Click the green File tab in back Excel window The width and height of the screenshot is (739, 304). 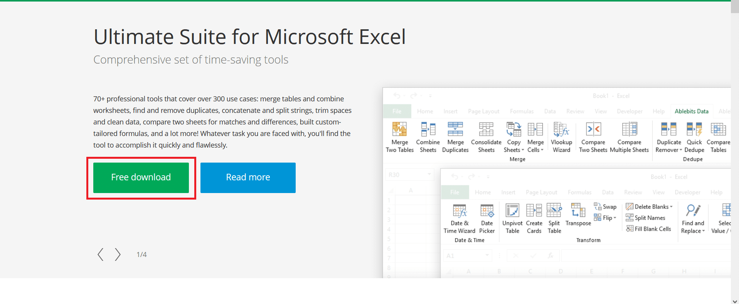click(x=397, y=111)
